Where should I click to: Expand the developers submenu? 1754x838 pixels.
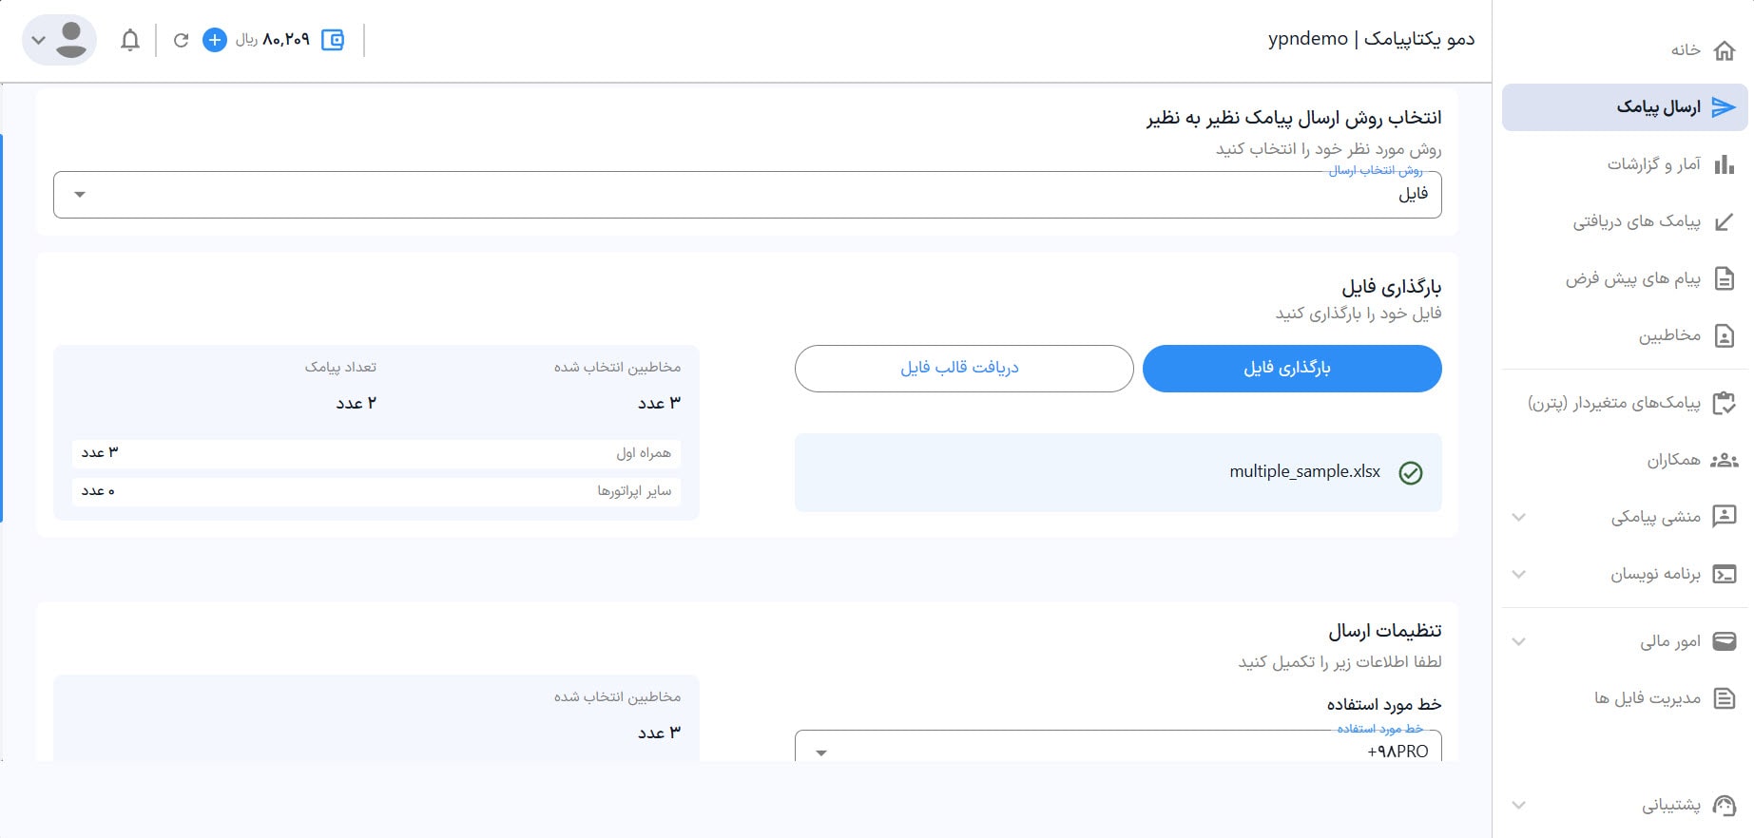click(1519, 574)
